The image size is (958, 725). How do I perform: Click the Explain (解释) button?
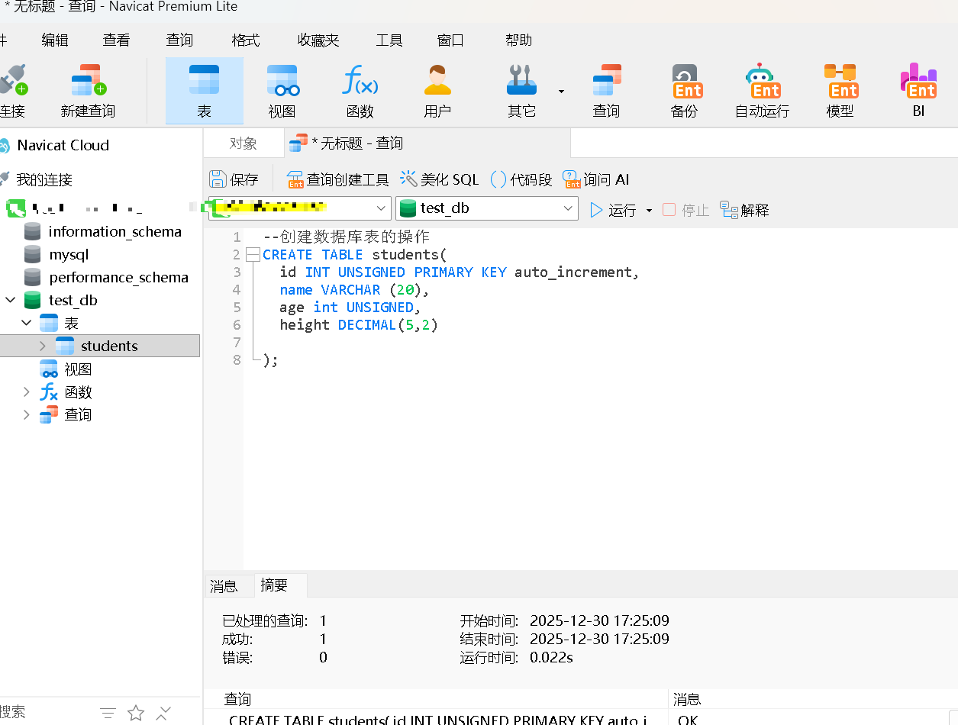click(x=744, y=210)
